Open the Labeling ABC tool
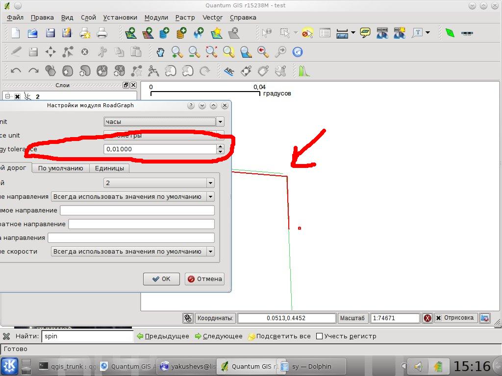The width and height of the screenshot is (502, 376). pyautogui.click(x=229, y=71)
